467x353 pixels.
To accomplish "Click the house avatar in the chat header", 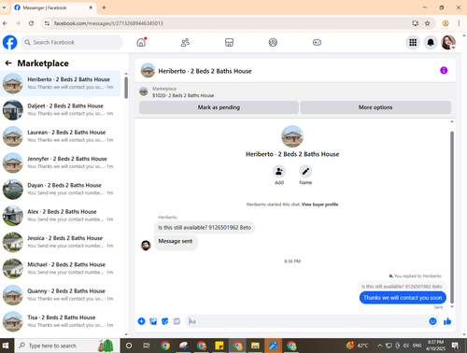I will point(148,70).
